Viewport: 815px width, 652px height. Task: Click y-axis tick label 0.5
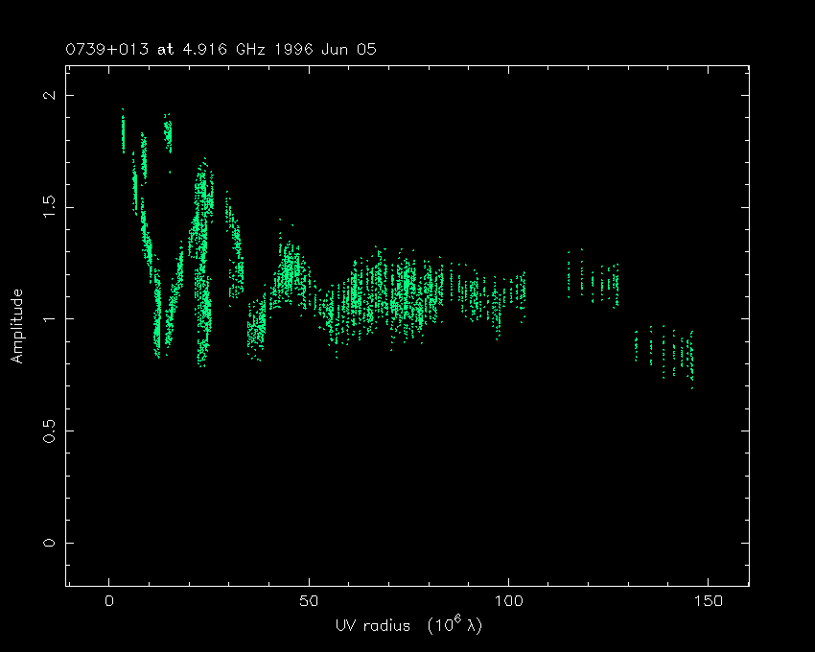(50, 431)
